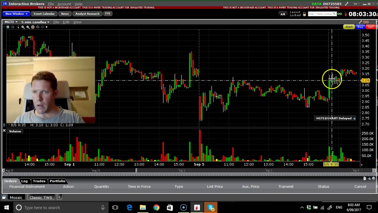The width and height of the screenshot is (378, 213).
Task: Click the 3.09 price axis label
Action: (365, 80)
